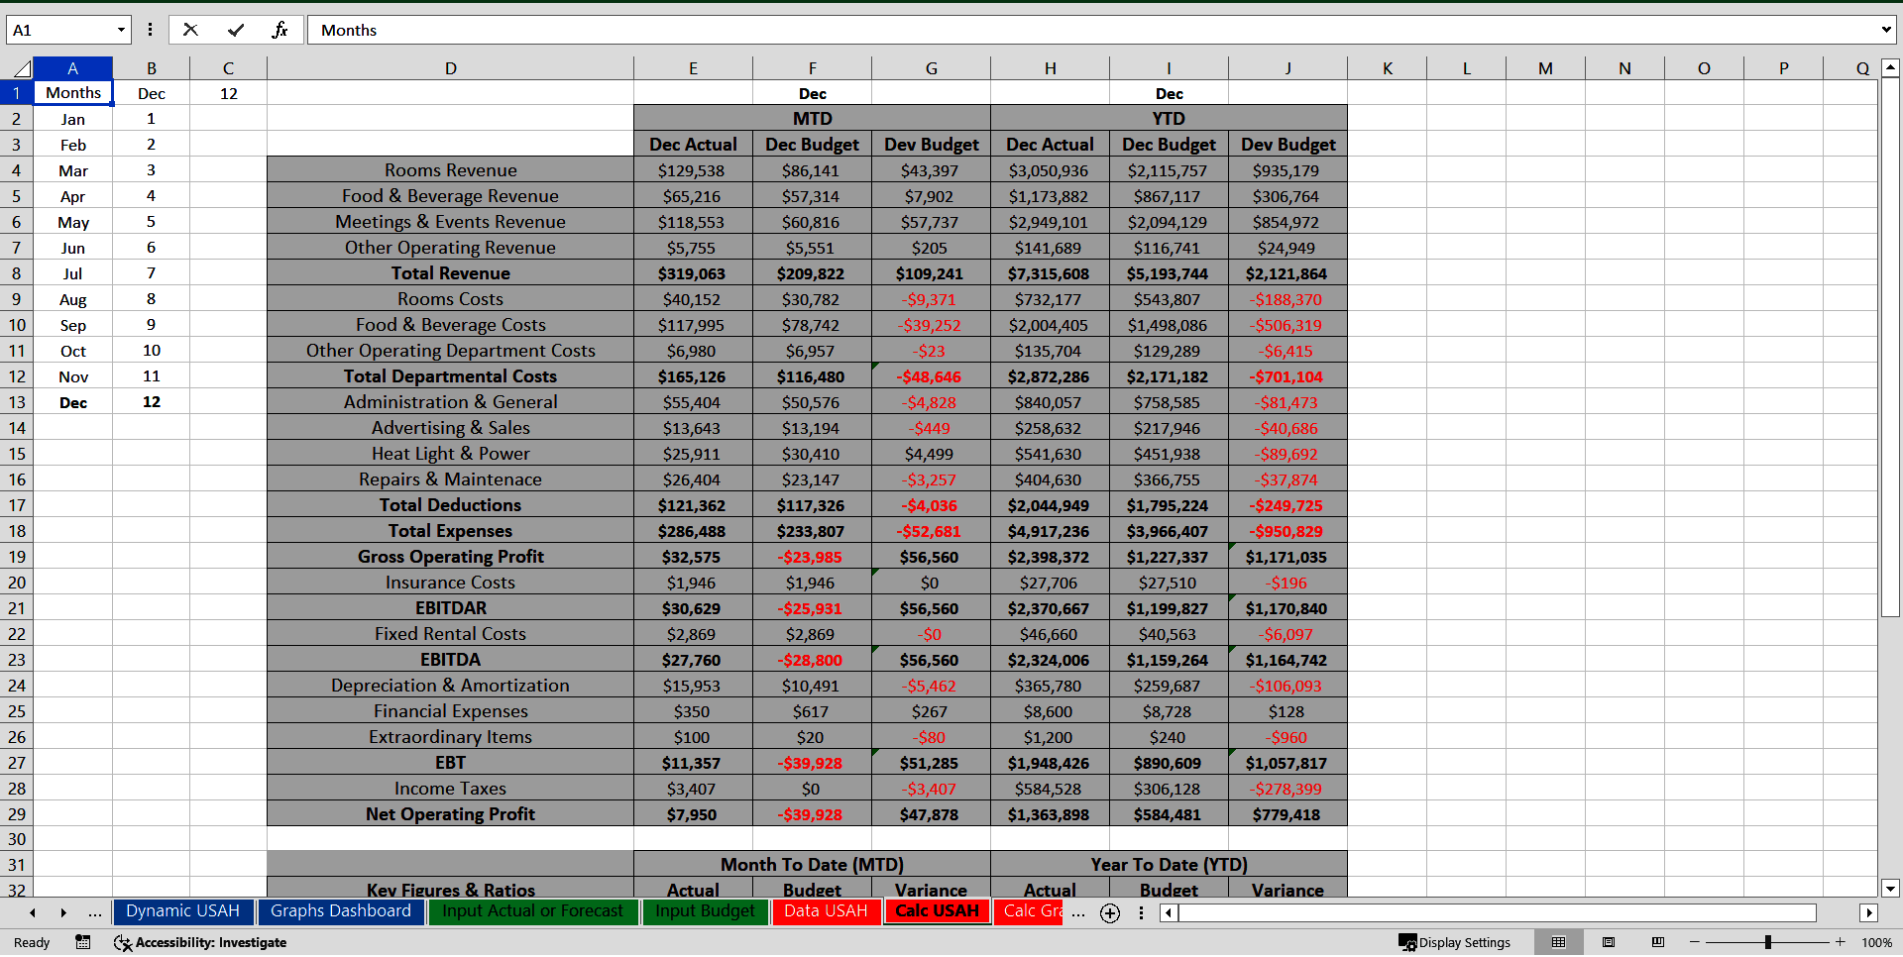Zoom out with the minus icon
Screen dimensions: 1903x957
(1695, 942)
